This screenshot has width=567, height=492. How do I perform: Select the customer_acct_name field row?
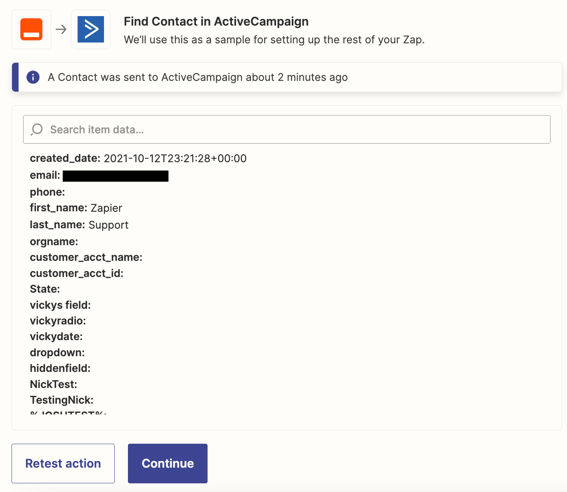[86, 258]
